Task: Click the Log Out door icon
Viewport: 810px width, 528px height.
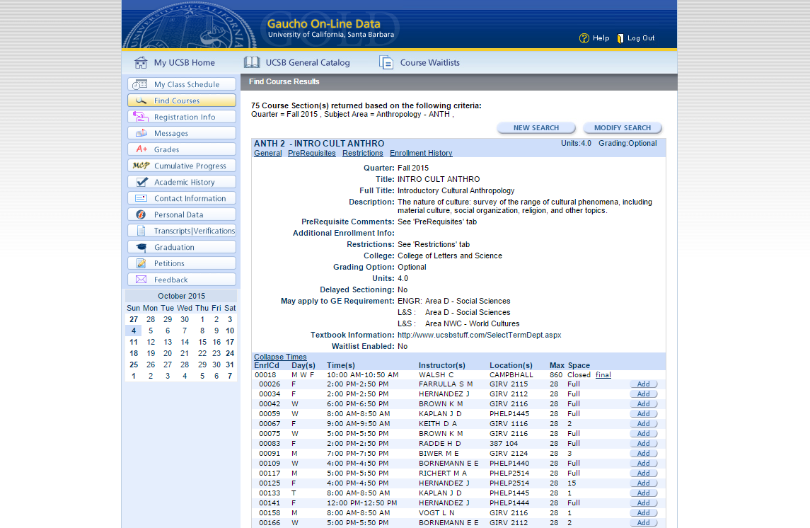Action: coord(620,38)
